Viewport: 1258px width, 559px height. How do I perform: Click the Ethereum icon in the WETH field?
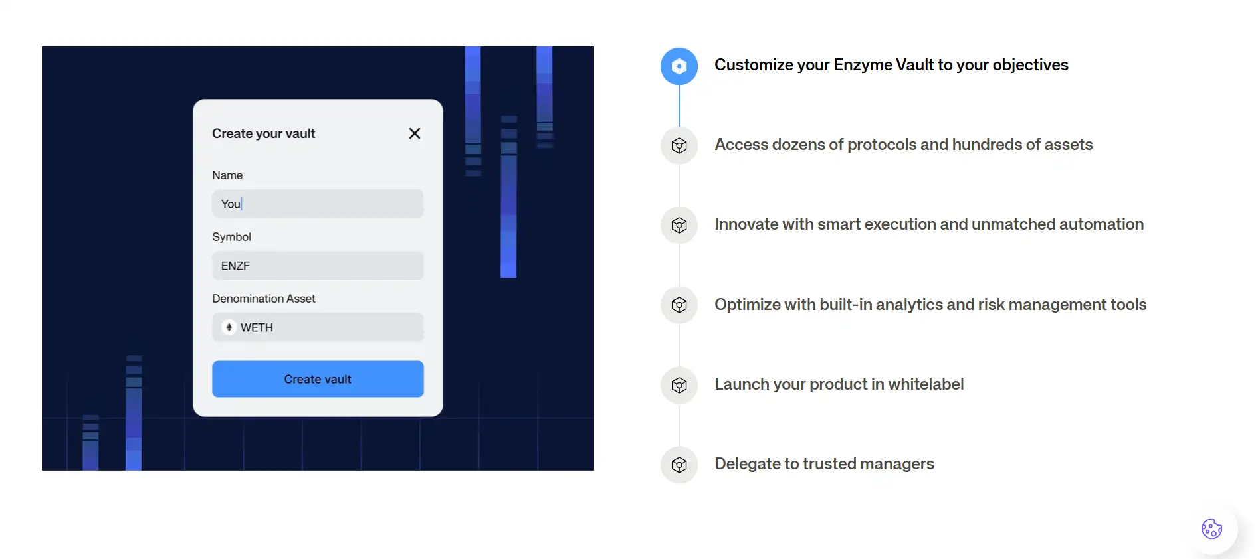[x=229, y=327]
